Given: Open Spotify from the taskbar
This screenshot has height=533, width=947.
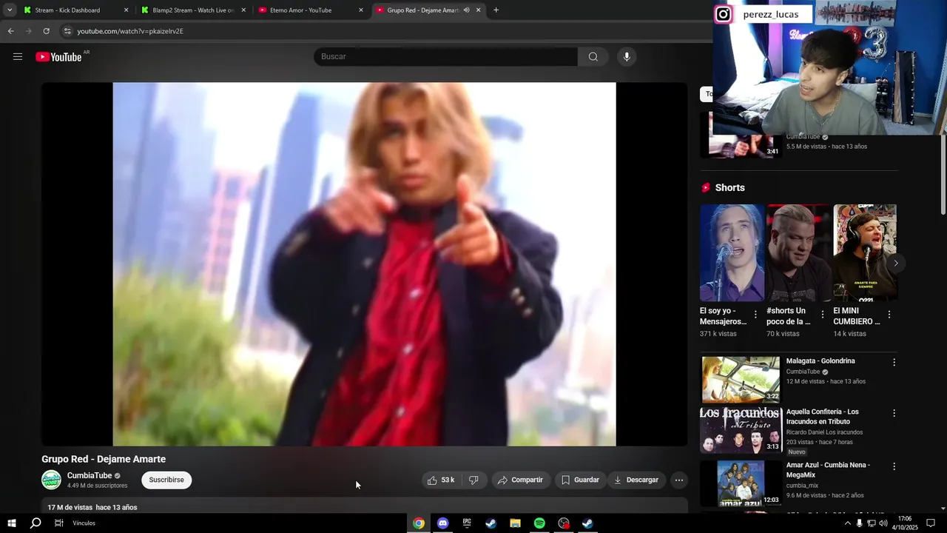Looking at the screenshot, I should pyautogui.click(x=539, y=523).
